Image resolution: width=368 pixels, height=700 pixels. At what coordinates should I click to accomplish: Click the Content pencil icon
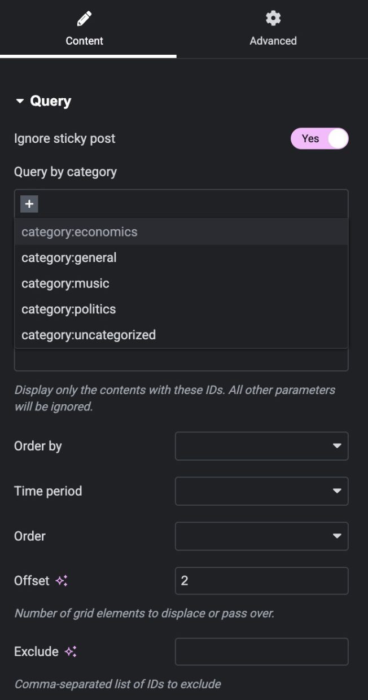pos(84,19)
